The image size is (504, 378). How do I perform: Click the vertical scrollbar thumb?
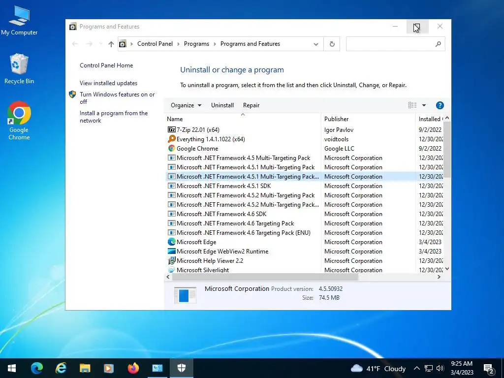pyautogui.click(x=447, y=150)
